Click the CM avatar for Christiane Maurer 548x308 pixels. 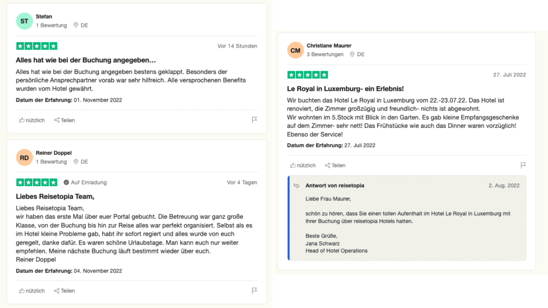[295, 50]
